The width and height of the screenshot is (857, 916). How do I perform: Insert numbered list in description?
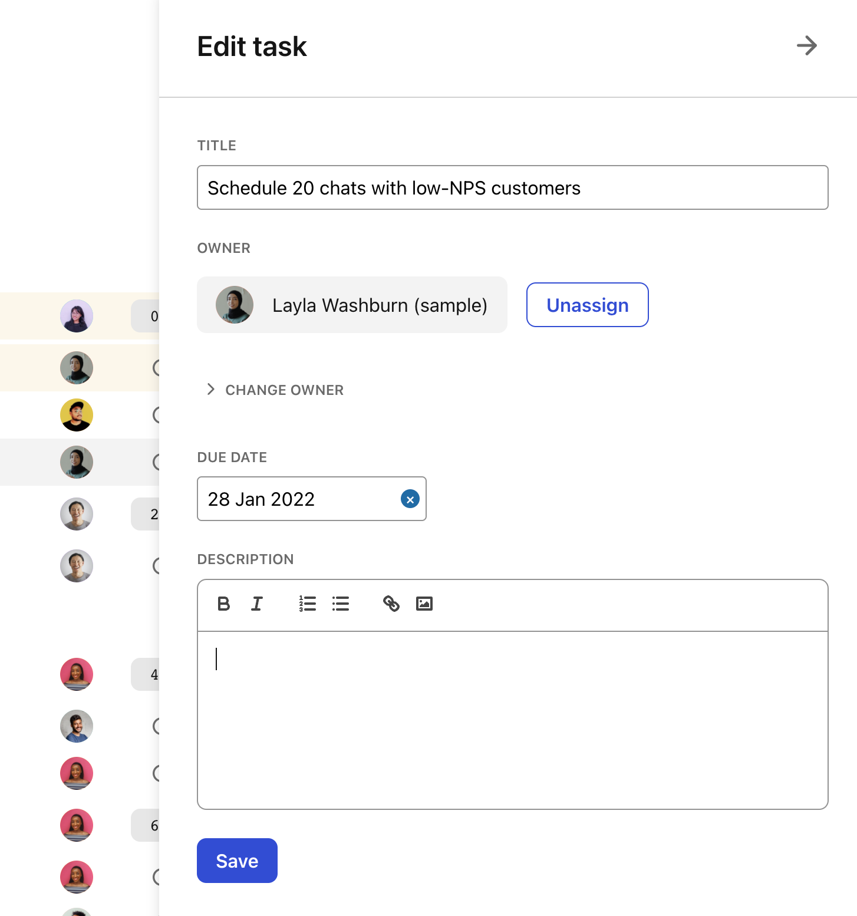(x=307, y=604)
